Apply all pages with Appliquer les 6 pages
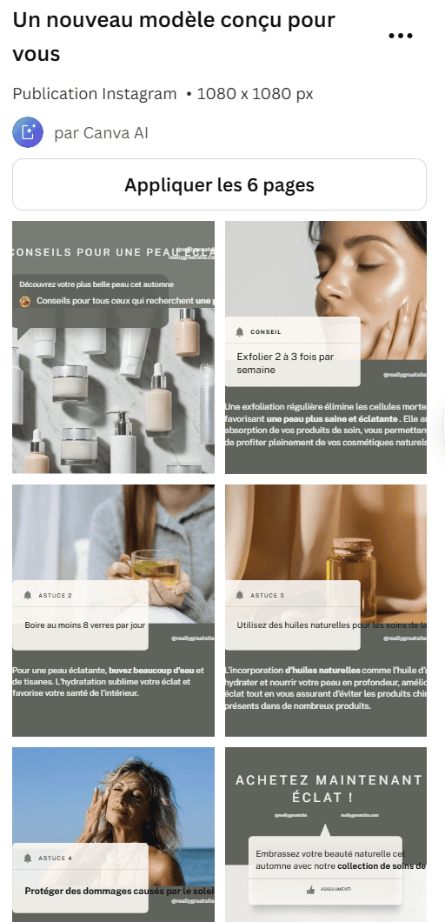The height and width of the screenshot is (922, 445). 219,184
